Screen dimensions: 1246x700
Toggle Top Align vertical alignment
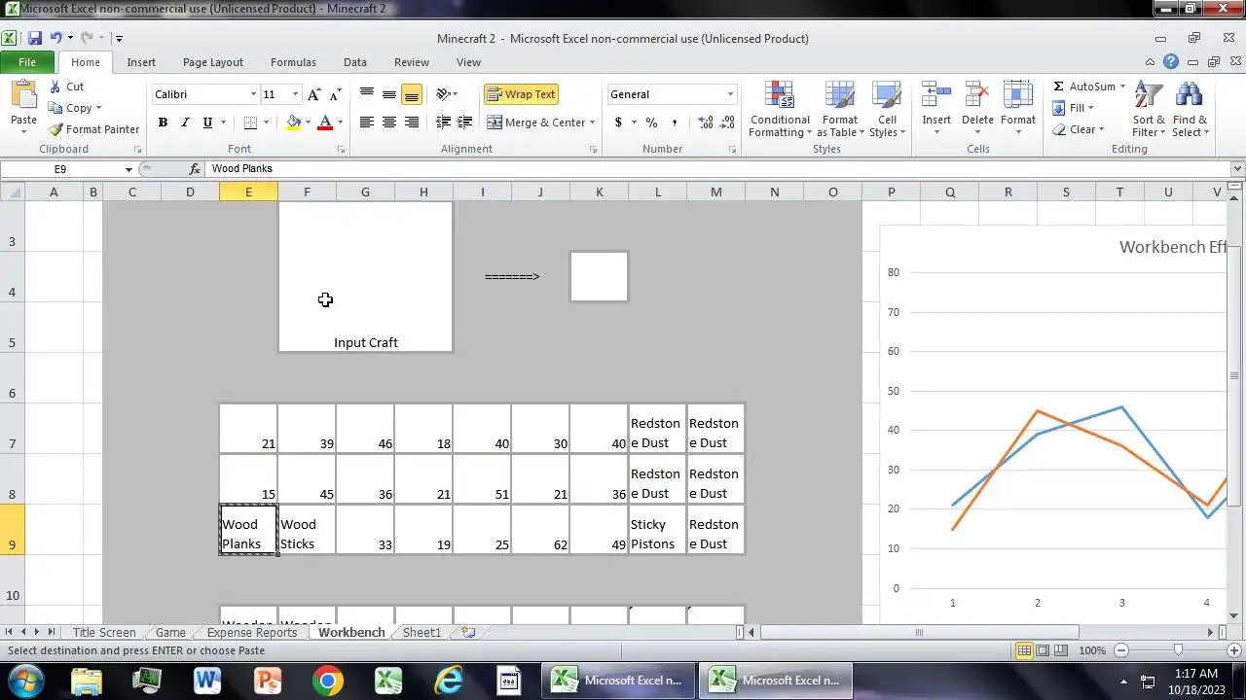[x=367, y=94]
